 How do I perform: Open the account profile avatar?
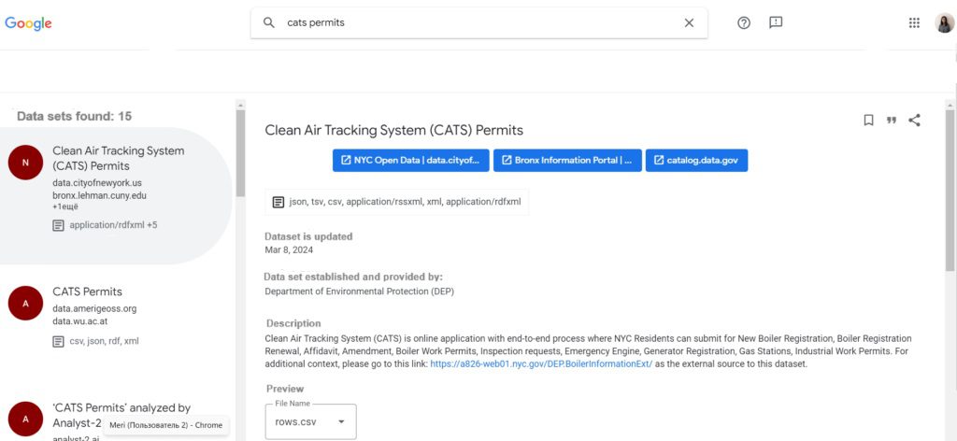coord(944,23)
